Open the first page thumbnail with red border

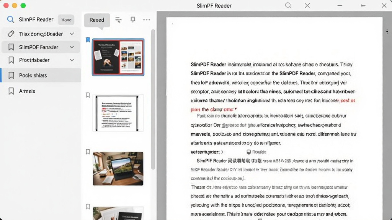118,57
